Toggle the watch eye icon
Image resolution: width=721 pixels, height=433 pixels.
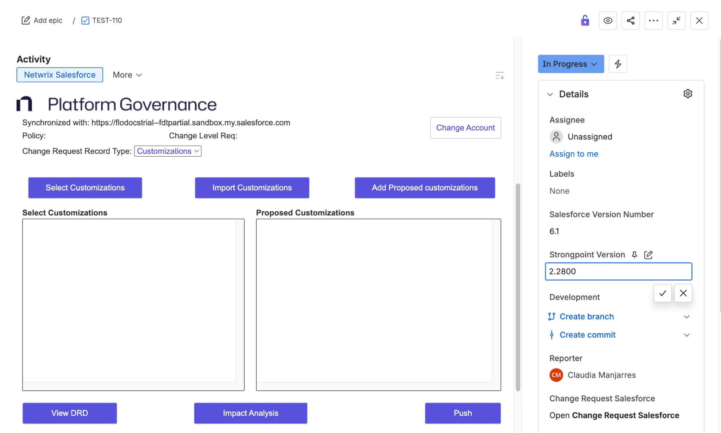tap(608, 20)
